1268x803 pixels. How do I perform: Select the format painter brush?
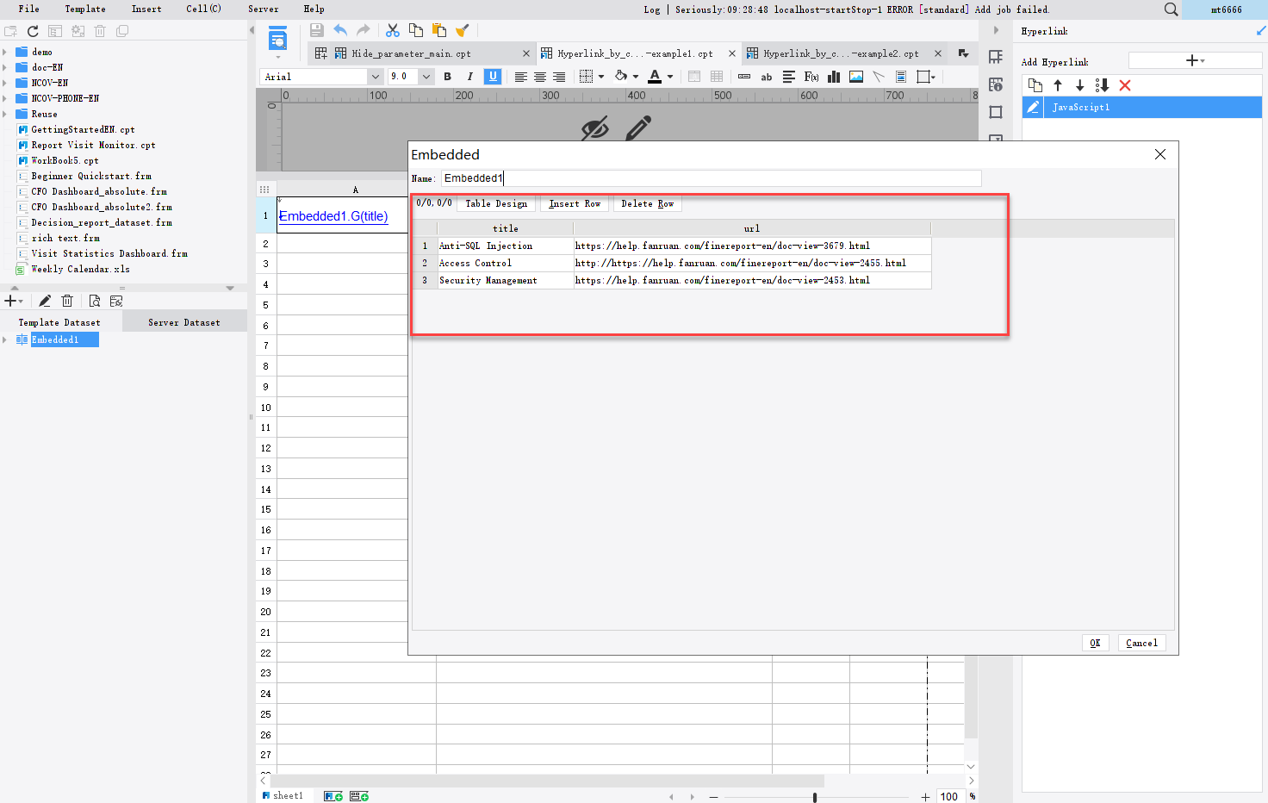click(x=463, y=30)
